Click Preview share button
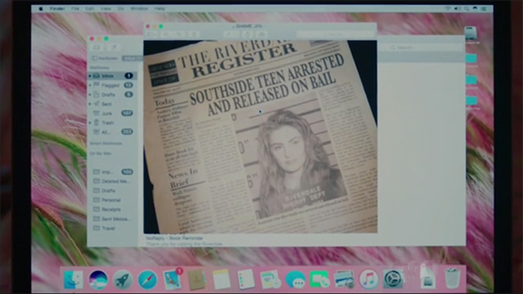This screenshot has width=523, height=294. click(x=194, y=34)
